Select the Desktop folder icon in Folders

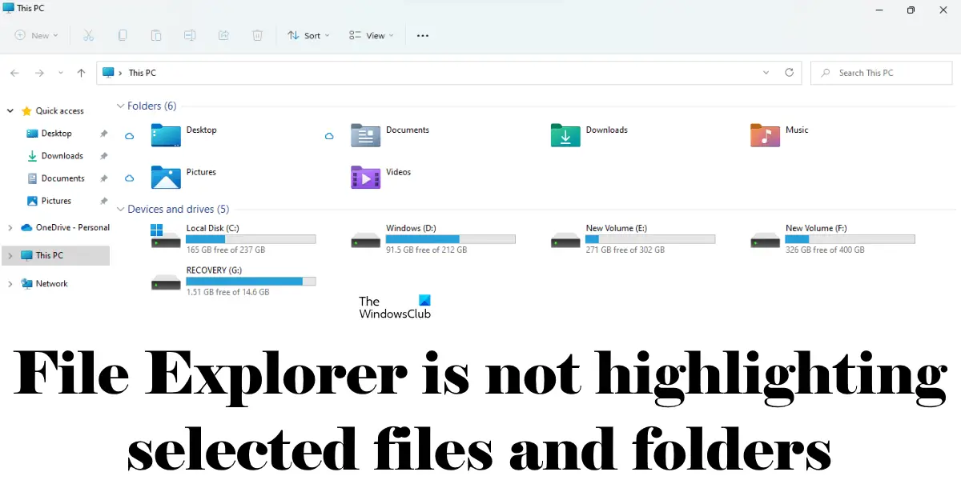(166, 135)
